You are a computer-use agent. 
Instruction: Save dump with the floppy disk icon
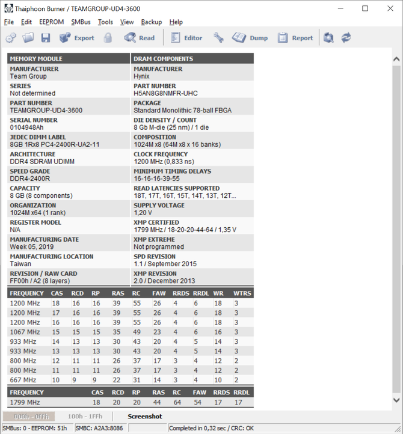point(46,38)
